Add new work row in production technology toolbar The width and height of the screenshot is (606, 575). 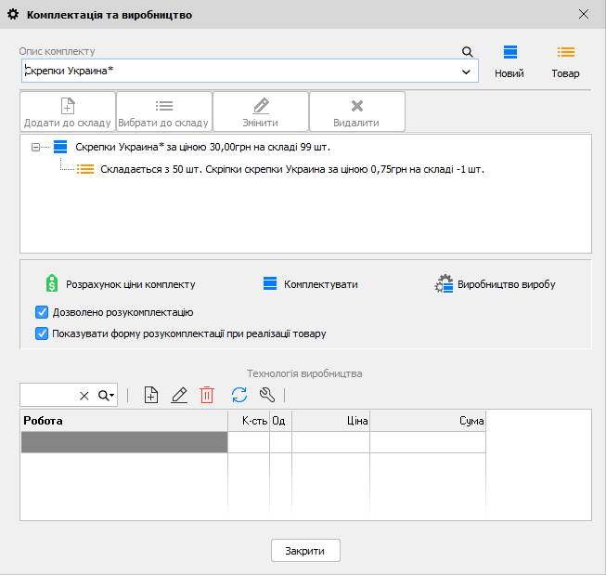point(151,395)
